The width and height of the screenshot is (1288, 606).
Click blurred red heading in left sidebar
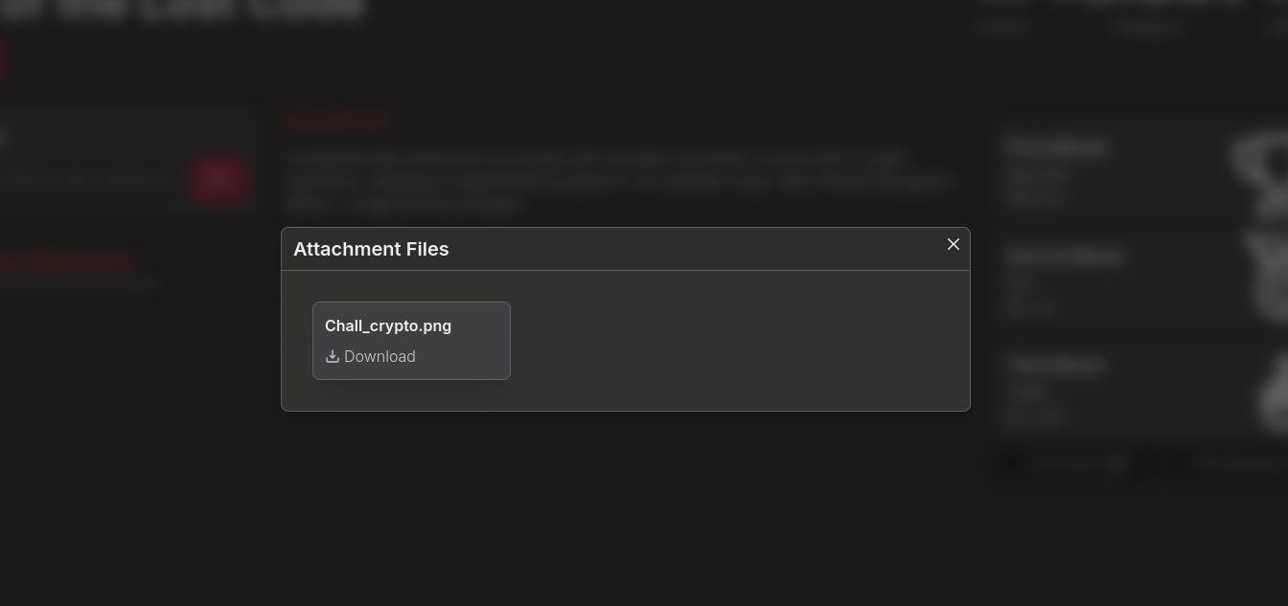click(65, 260)
